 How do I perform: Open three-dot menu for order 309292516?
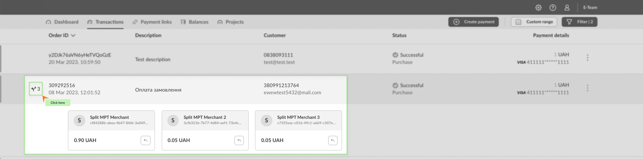pyautogui.click(x=587, y=88)
